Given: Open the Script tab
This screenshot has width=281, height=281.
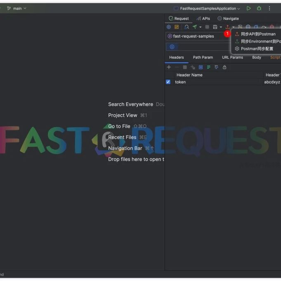Looking at the screenshot, I should click(x=275, y=57).
